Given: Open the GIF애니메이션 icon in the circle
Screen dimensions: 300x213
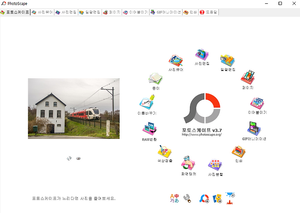Looking at the screenshot, I should pyautogui.click(x=254, y=129).
